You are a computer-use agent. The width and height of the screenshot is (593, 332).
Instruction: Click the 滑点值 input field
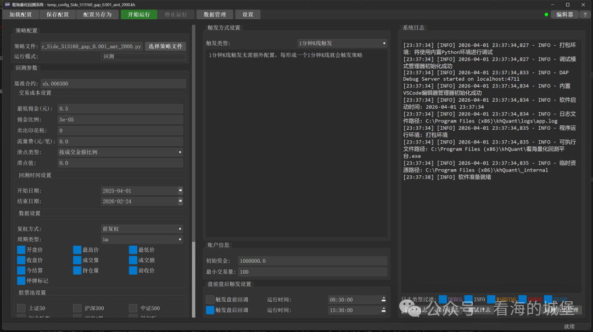tap(120, 163)
